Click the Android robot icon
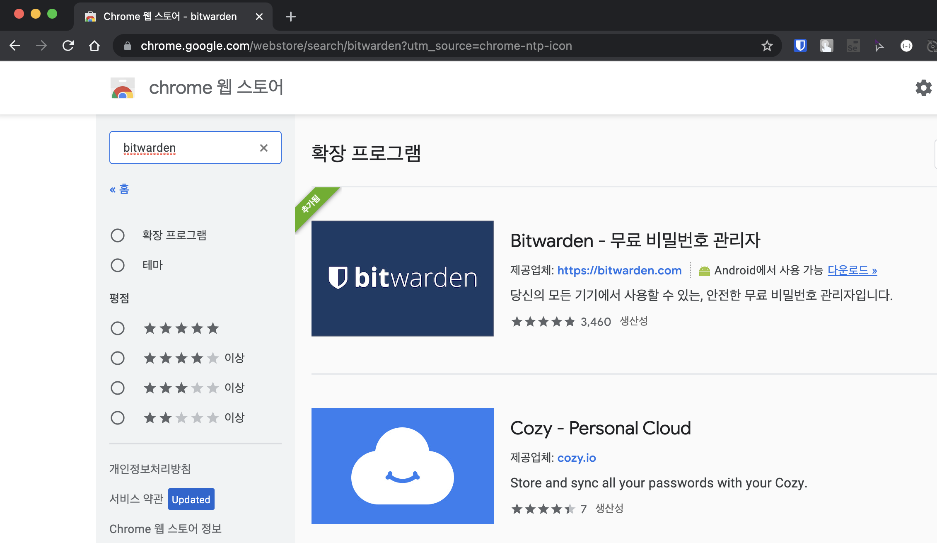This screenshot has width=937, height=543. pyautogui.click(x=704, y=271)
